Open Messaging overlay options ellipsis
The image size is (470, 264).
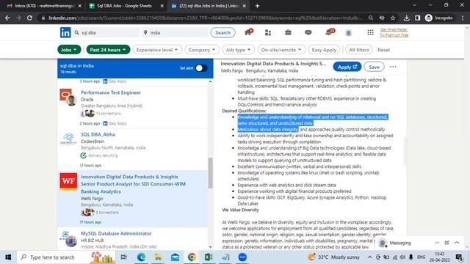coord(437,243)
